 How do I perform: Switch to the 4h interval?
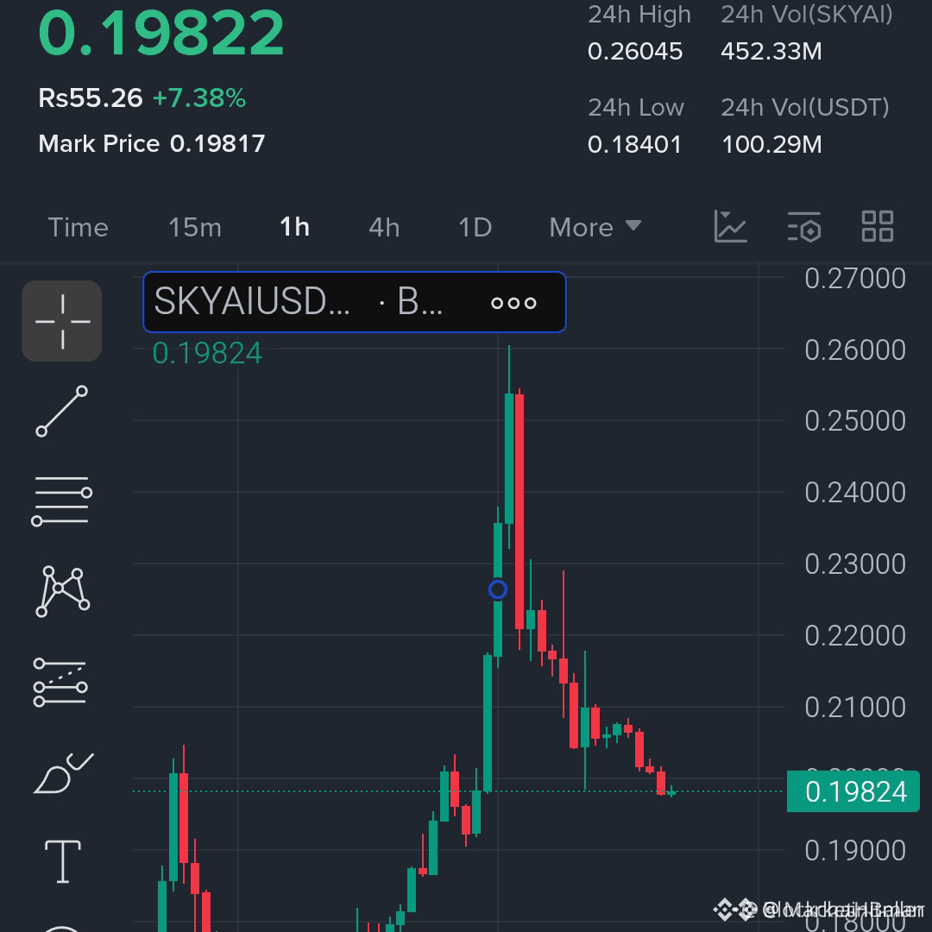point(384,228)
